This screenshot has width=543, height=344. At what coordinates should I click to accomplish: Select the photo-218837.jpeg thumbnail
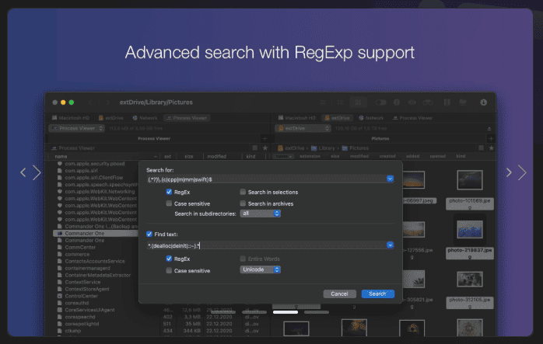pos(470,230)
